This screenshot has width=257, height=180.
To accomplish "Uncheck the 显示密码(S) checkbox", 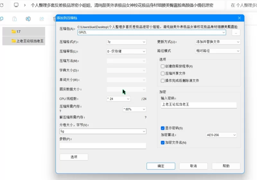I will click(163, 128).
